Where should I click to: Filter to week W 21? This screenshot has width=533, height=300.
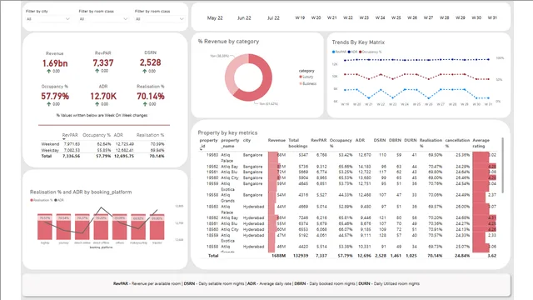pyautogui.click(x=332, y=17)
